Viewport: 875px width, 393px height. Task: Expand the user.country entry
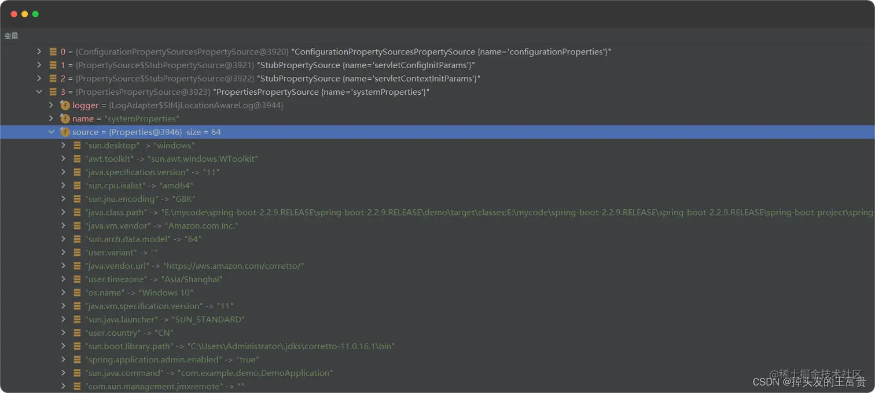click(64, 332)
